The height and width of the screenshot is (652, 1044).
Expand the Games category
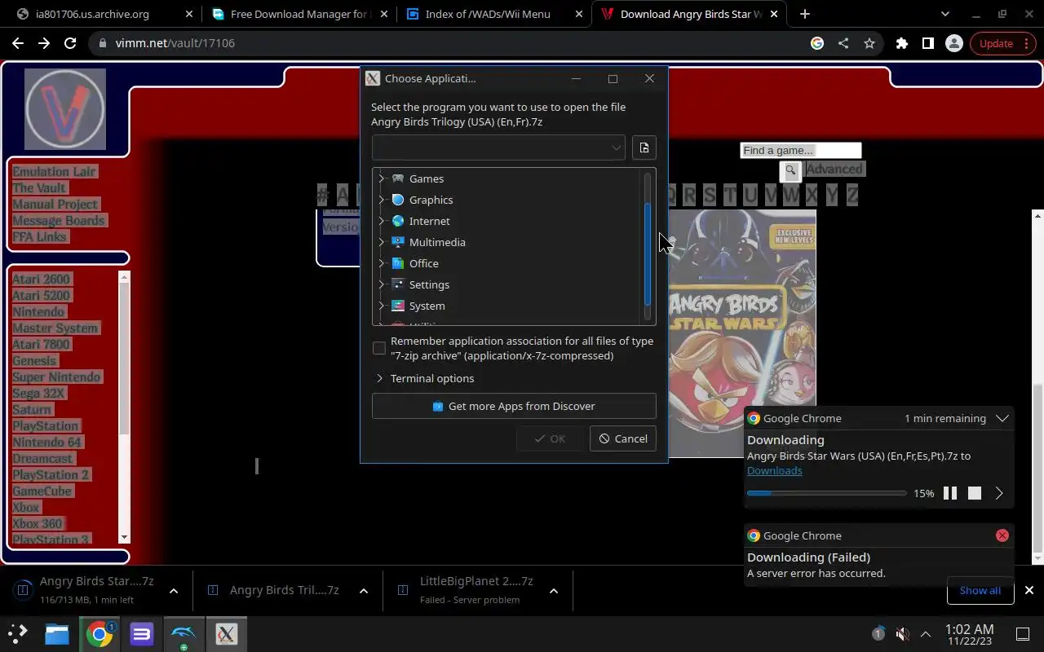[x=381, y=178]
